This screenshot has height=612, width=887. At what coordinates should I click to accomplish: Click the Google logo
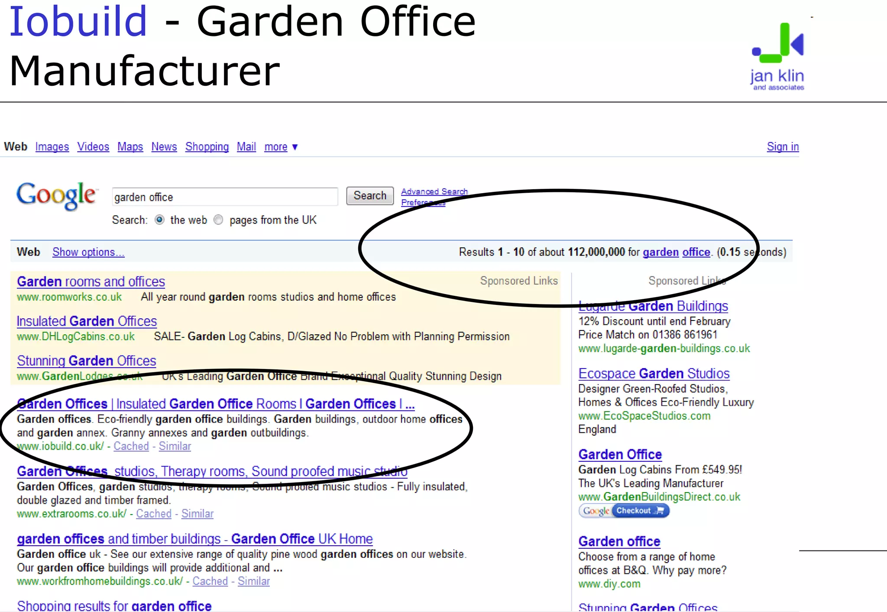click(x=56, y=196)
